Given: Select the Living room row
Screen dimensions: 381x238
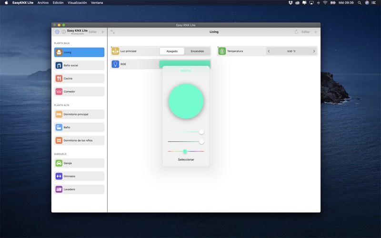Looking at the screenshot, I should click(79, 52).
